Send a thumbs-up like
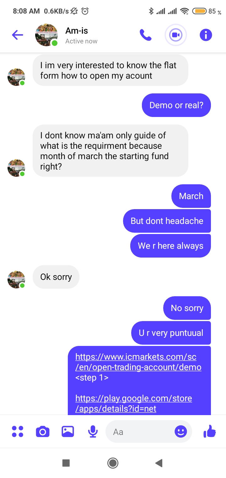The image size is (226, 478). [x=210, y=431]
